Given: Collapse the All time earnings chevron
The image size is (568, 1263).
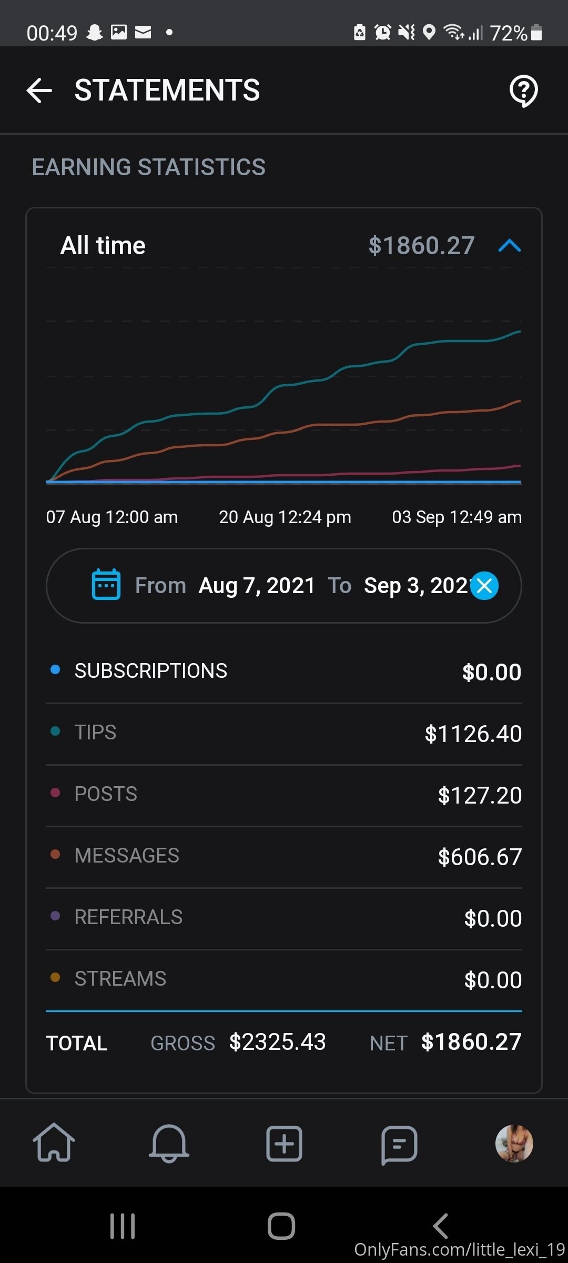Looking at the screenshot, I should click(x=509, y=246).
